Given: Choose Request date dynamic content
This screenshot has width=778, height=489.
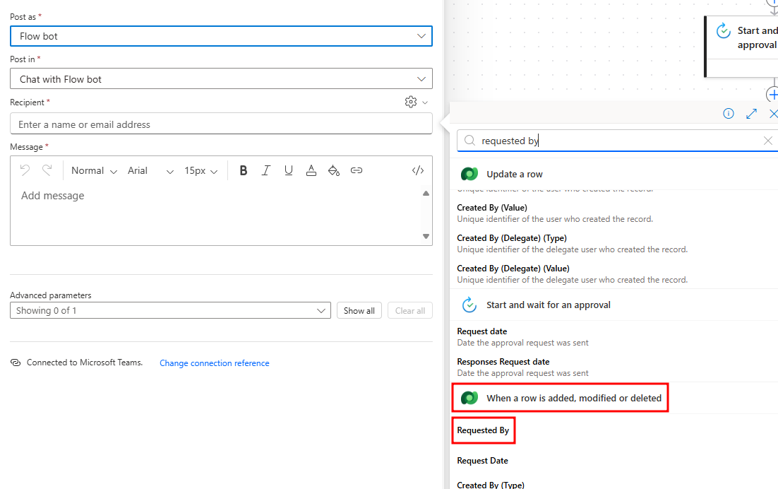Looking at the screenshot, I should point(614,336).
